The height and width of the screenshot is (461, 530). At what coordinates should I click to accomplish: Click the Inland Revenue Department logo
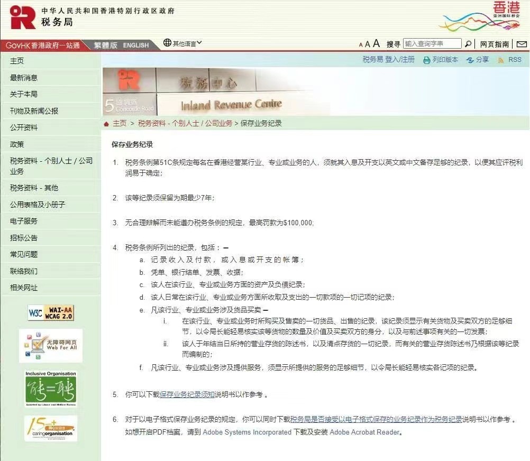click(23, 17)
